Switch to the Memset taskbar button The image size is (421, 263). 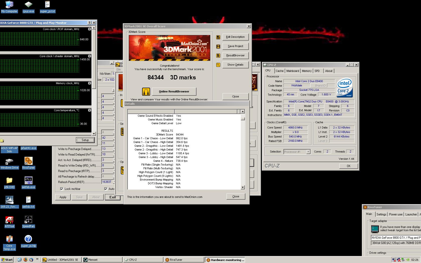click(102, 260)
